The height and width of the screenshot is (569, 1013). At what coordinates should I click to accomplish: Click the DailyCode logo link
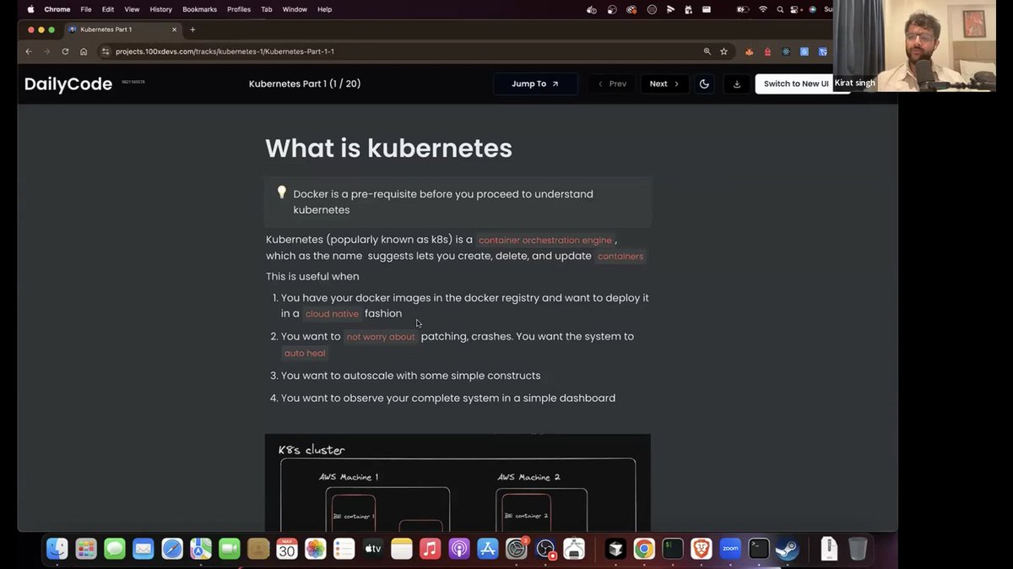coord(68,84)
